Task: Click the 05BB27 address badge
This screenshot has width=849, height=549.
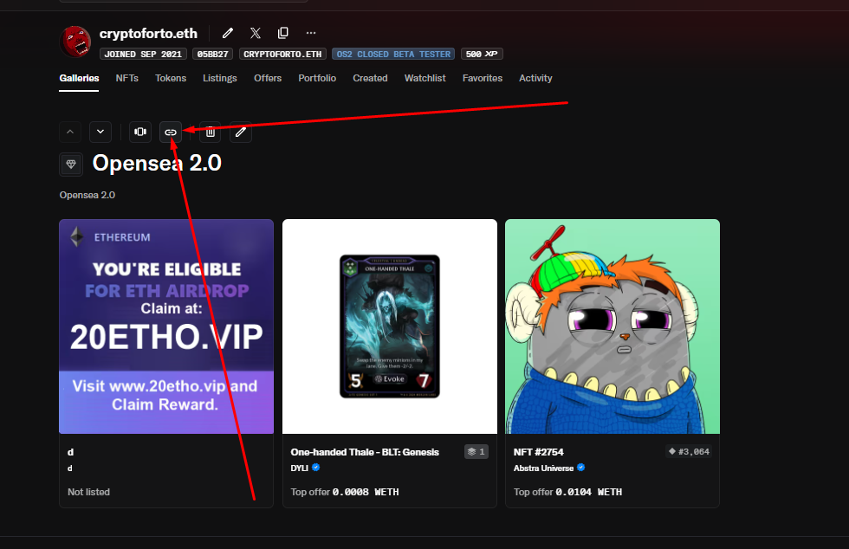Action: (213, 55)
